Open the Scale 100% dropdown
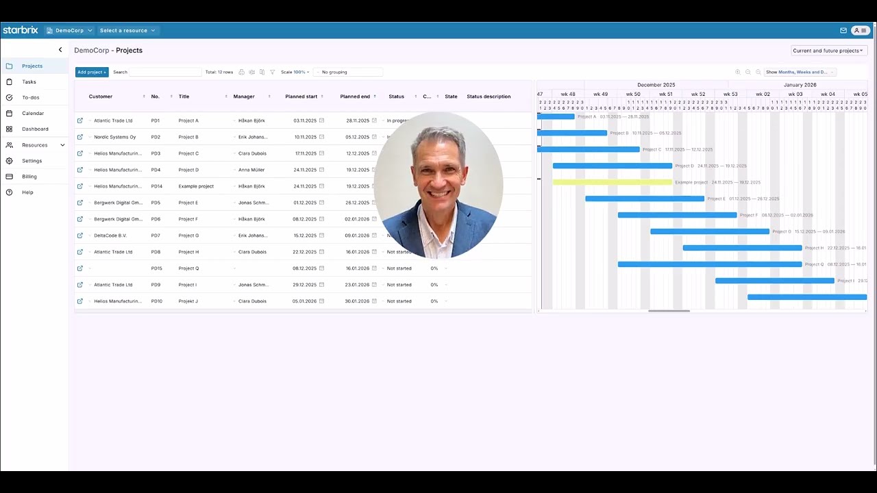The height and width of the screenshot is (493, 877). point(295,72)
